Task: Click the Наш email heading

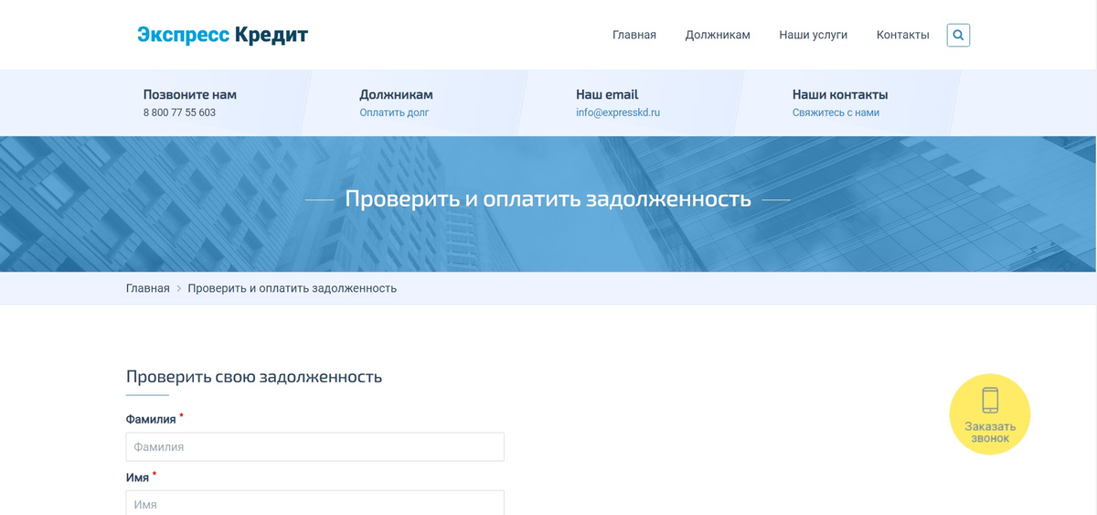Action: point(606,94)
